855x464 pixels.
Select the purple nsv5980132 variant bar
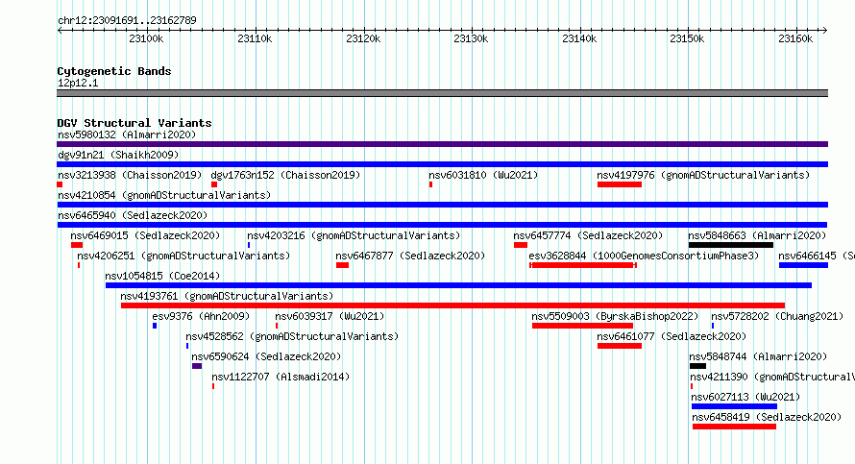pos(442,144)
